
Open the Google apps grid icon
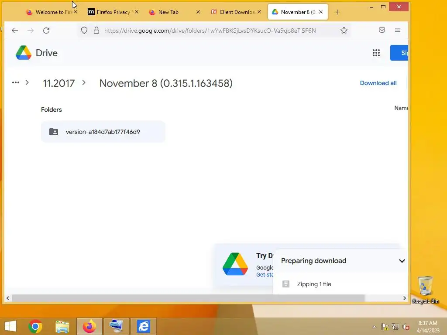pyautogui.click(x=376, y=53)
